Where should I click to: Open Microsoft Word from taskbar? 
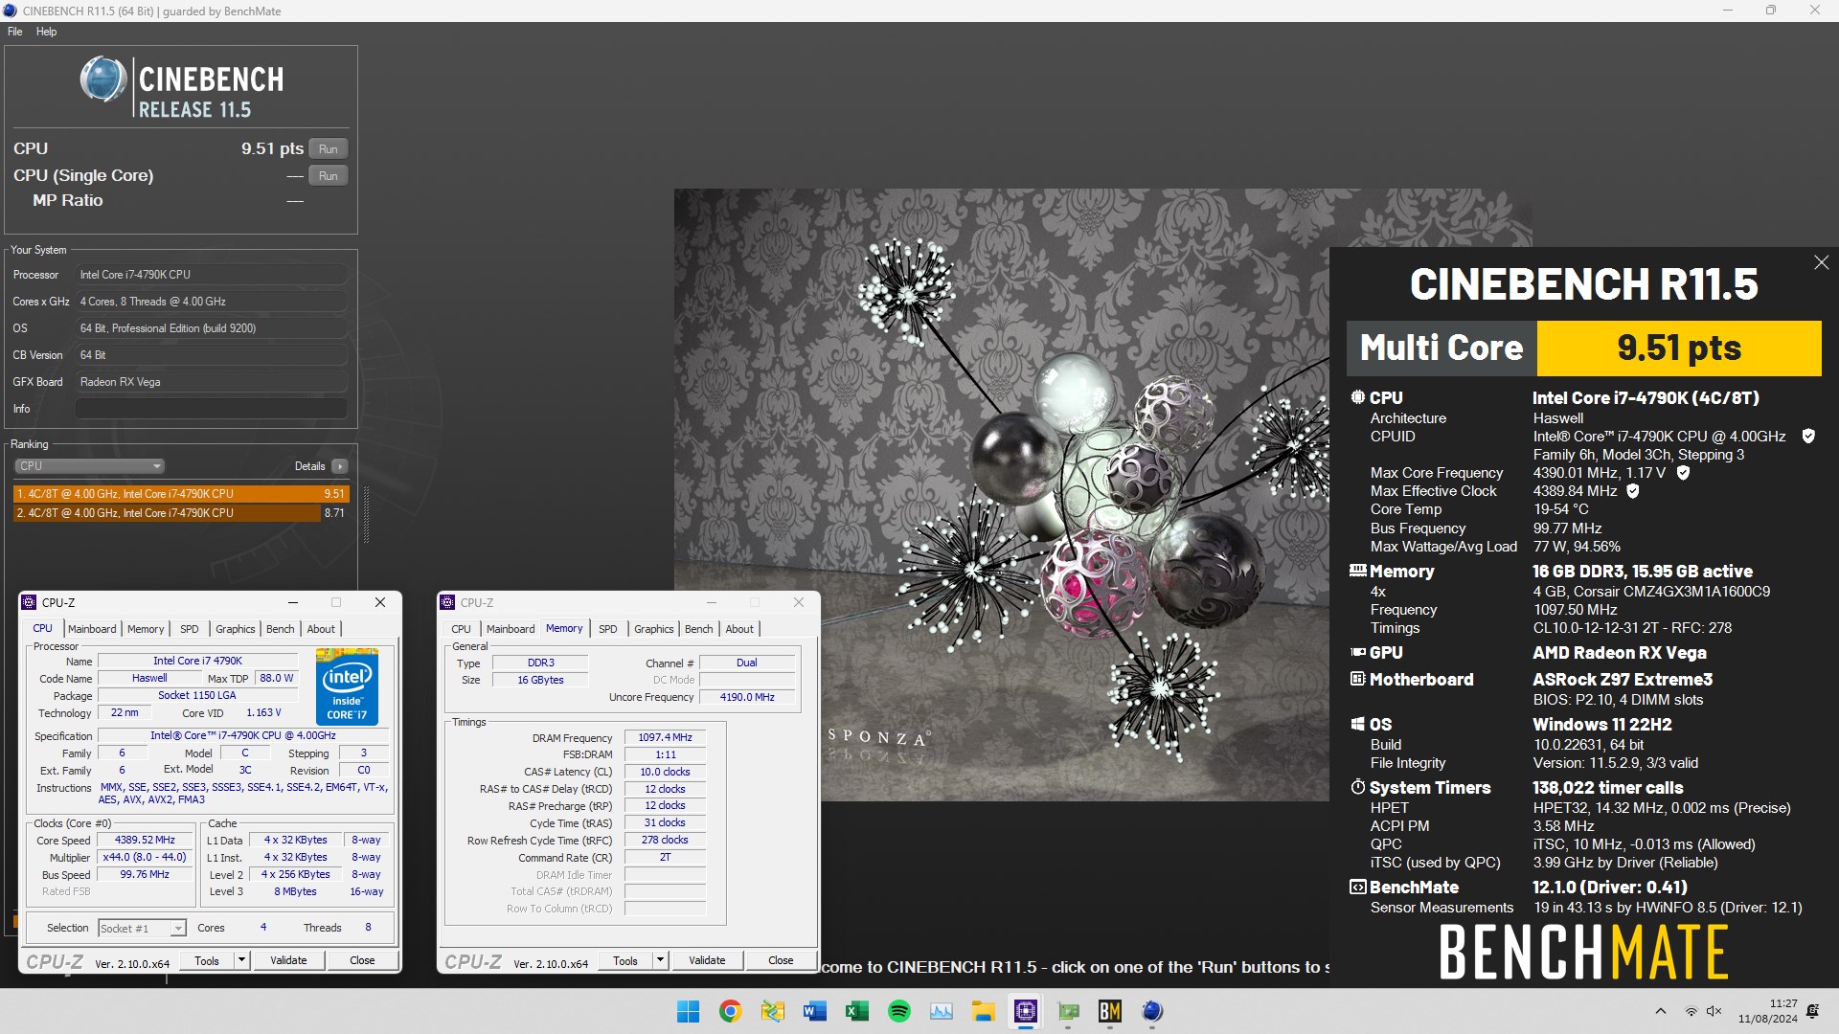click(814, 1011)
